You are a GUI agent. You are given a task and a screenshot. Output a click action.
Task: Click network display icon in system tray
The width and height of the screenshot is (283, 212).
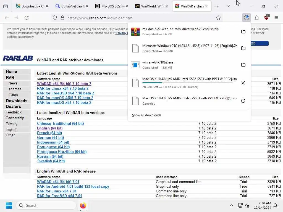[x=240, y=205]
